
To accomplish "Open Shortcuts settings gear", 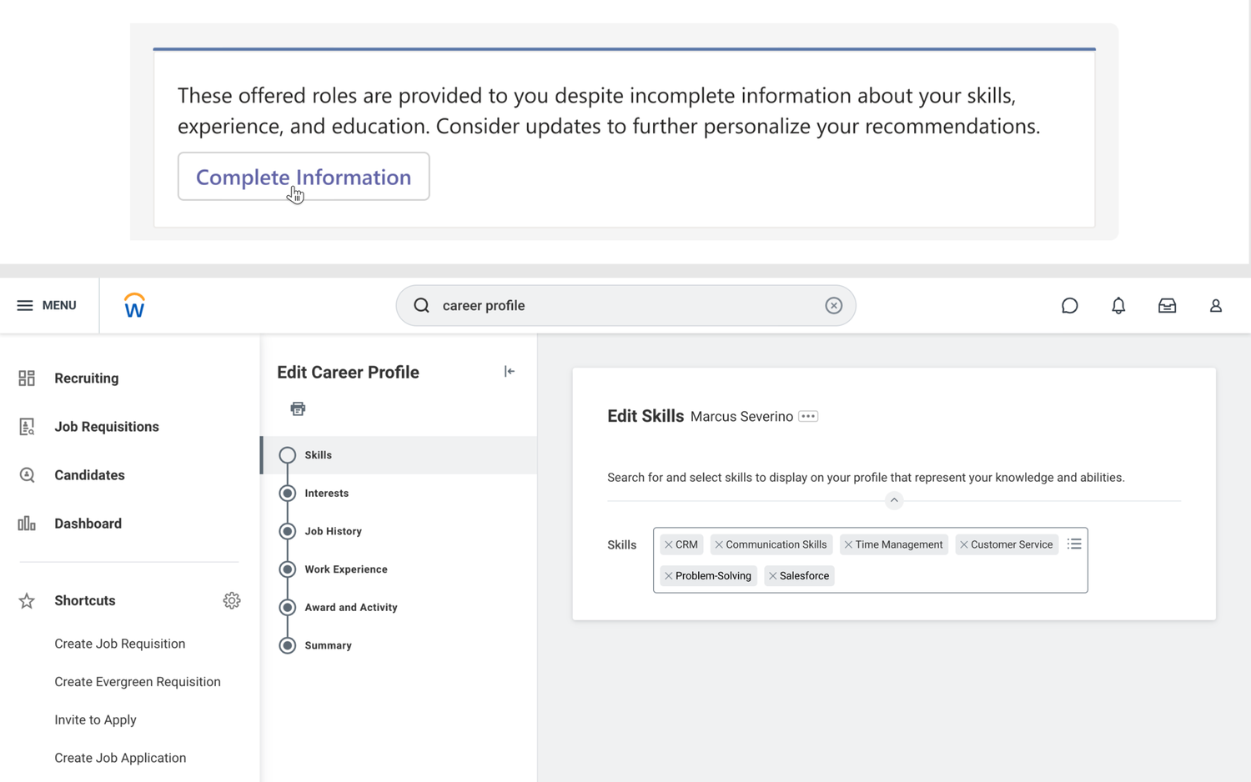I will click(x=232, y=600).
